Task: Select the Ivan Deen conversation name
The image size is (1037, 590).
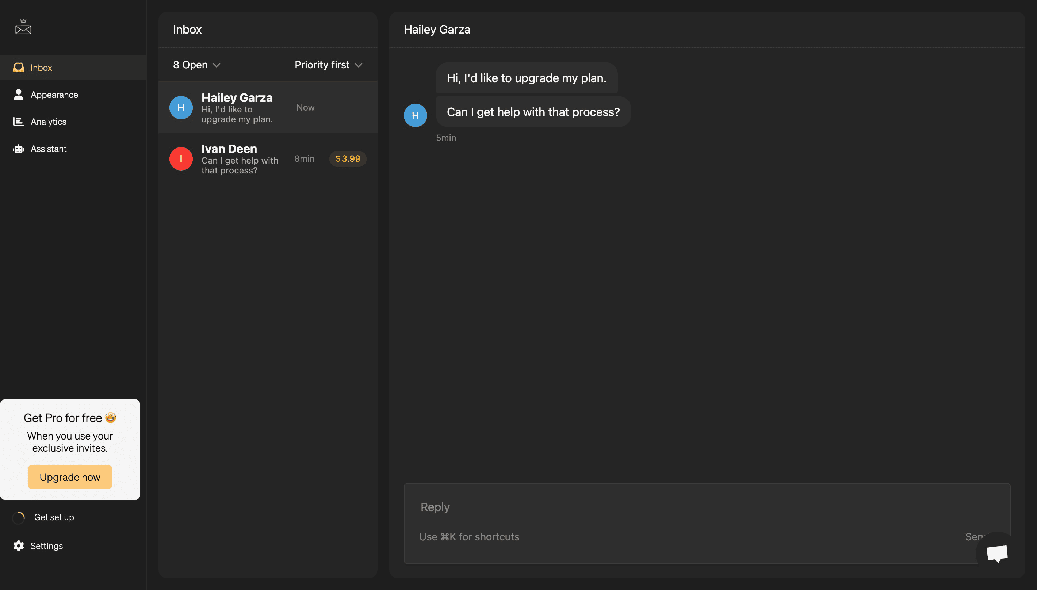Action: click(x=229, y=149)
